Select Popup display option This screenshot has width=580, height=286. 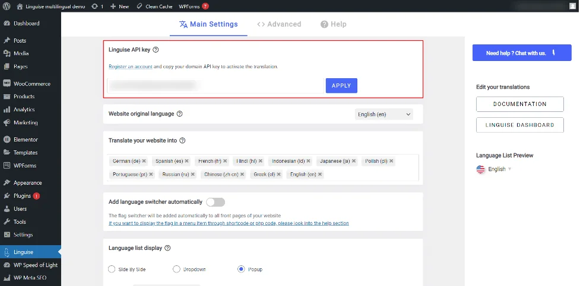[x=241, y=269]
